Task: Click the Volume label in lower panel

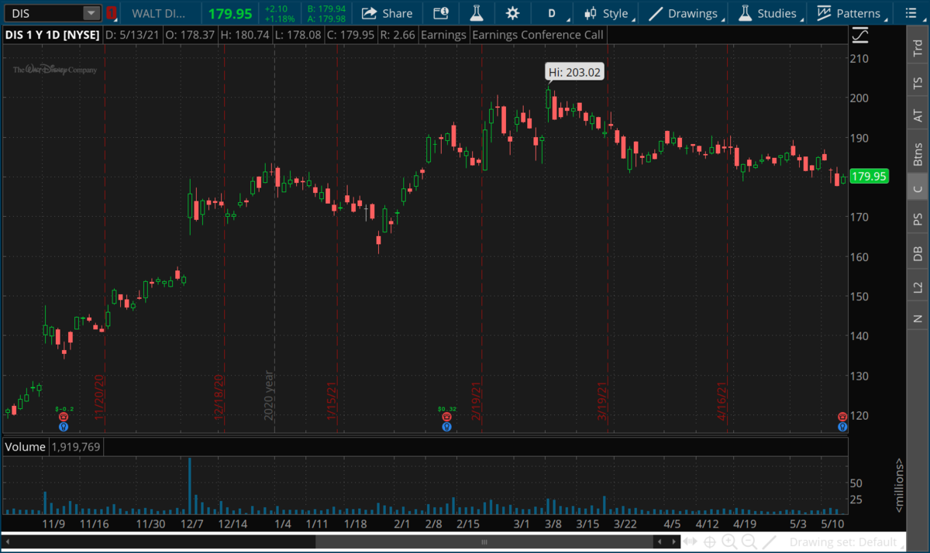Action: click(26, 447)
